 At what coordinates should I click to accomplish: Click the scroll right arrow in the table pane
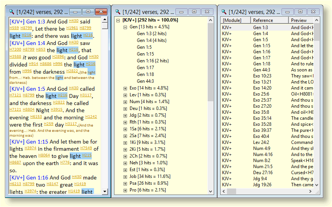(x=310, y=192)
